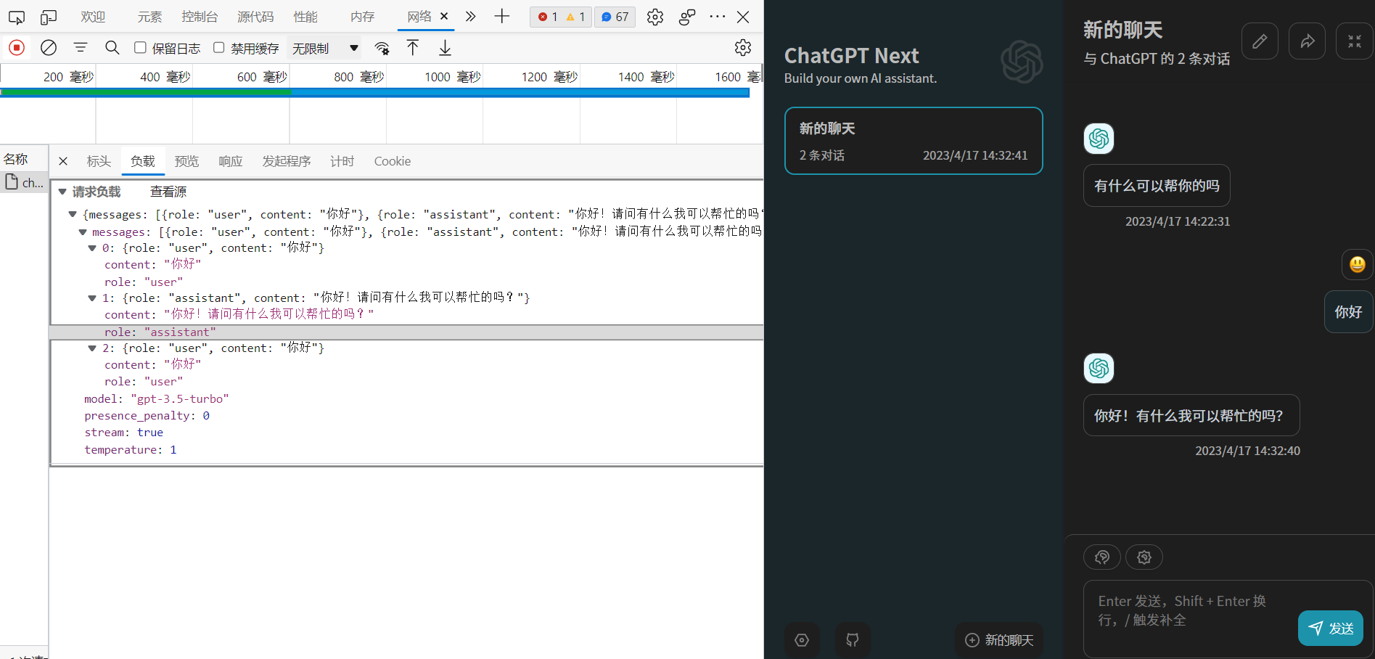Image resolution: width=1375 pixels, height=659 pixels.
Task: Click the network timeline overview bar
Action: [x=375, y=92]
